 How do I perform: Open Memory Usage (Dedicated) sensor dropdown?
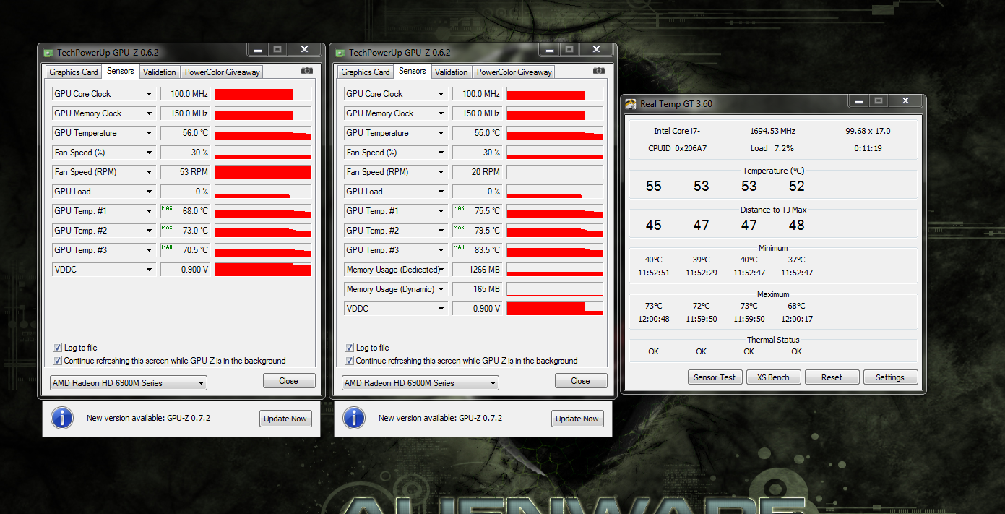coord(396,270)
